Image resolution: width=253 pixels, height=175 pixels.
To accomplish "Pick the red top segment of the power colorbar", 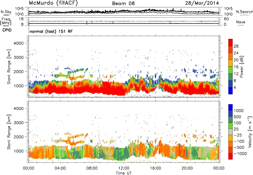I will tap(231, 42).
